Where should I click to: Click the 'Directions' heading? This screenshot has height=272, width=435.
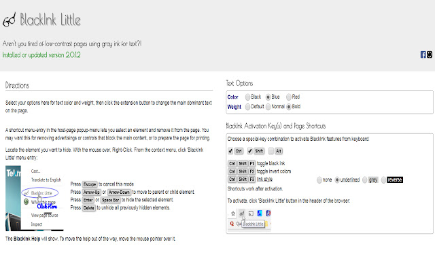(17, 86)
